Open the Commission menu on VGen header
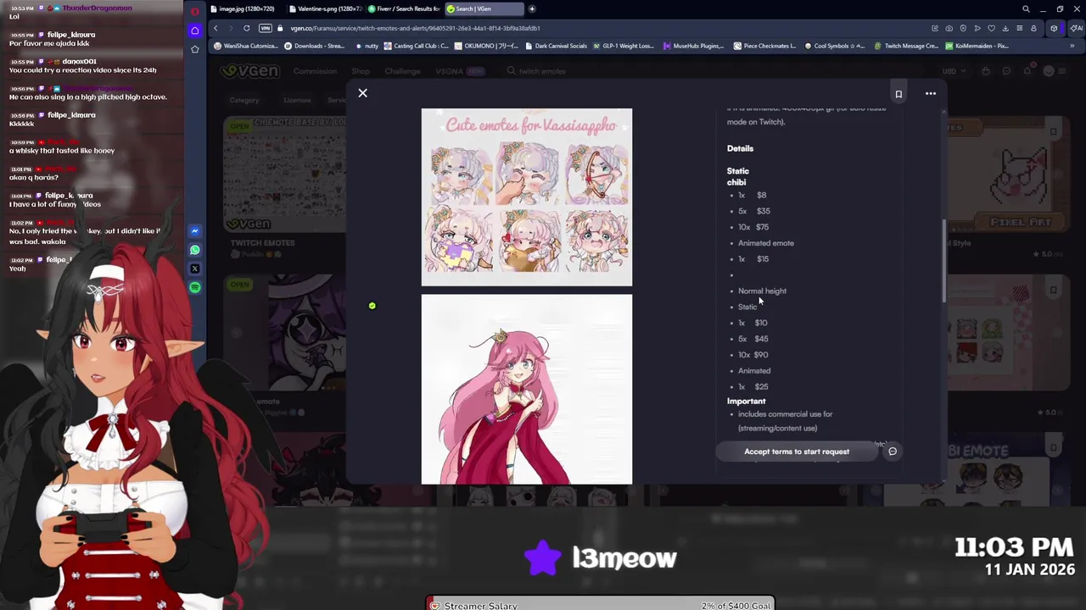Viewport: 1086px width, 610px height. pos(315,71)
